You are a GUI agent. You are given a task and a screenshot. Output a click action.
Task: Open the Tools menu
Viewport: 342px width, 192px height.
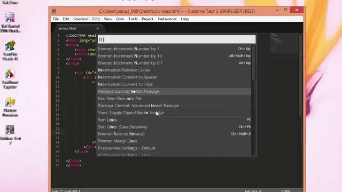click(133, 19)
